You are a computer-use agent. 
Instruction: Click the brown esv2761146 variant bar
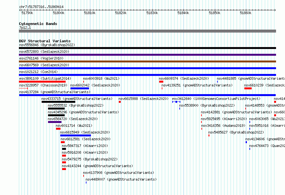[147, 61]
